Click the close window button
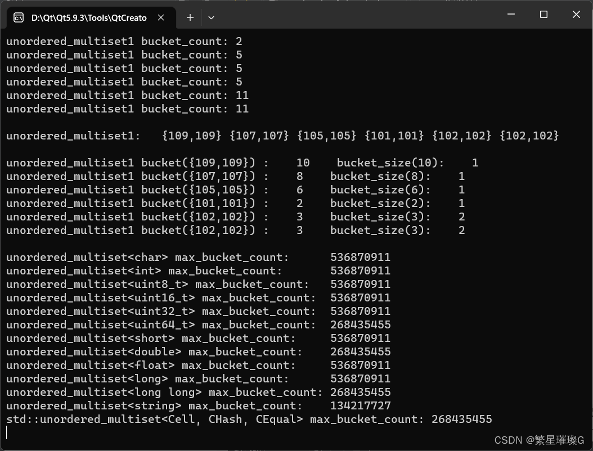 pos(576,14)
